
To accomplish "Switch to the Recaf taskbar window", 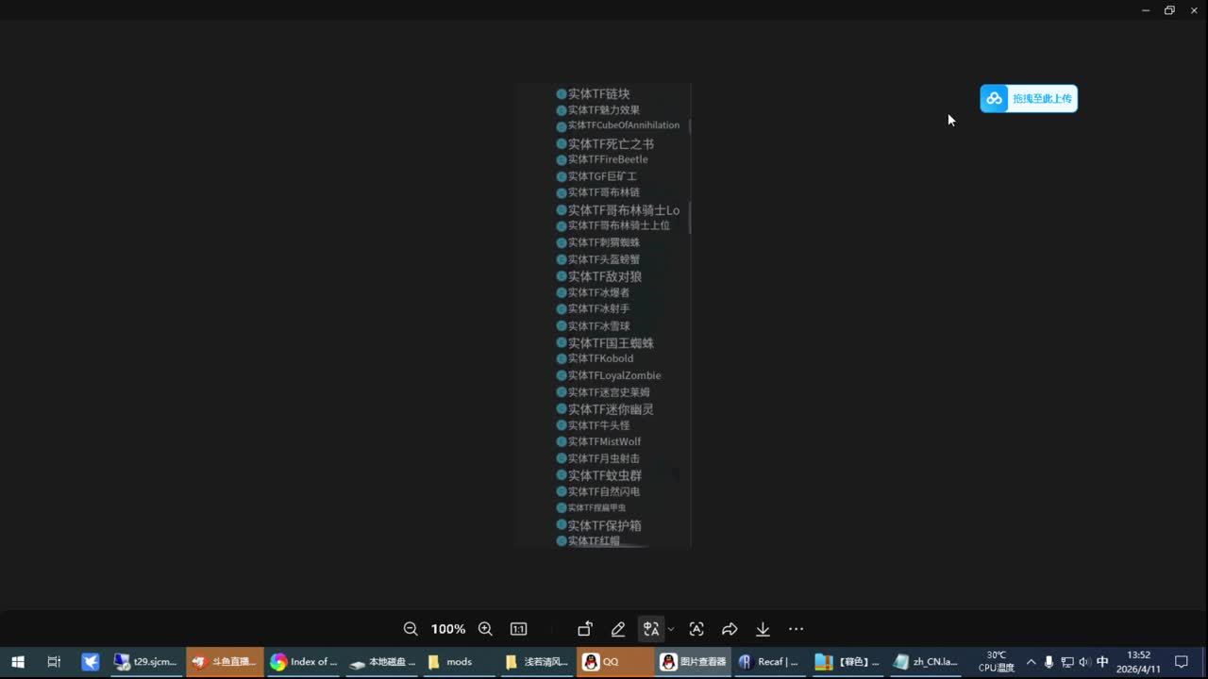I will tap(769, 662).
